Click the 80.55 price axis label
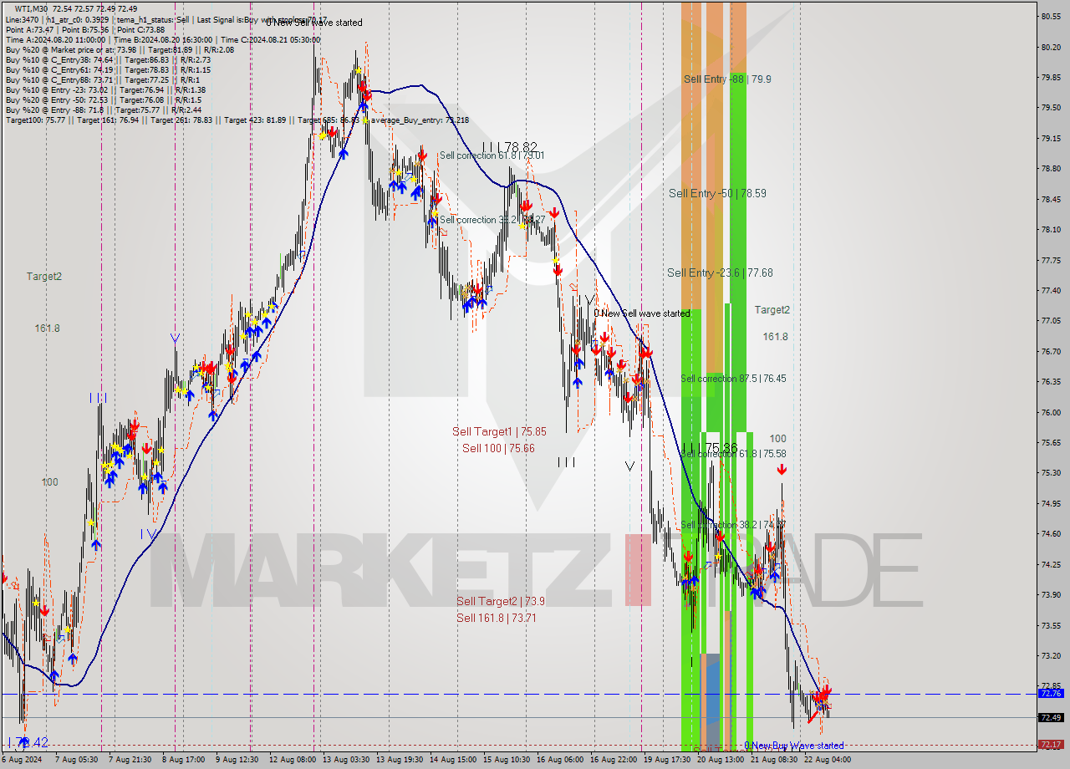 click(x=1051, y=16)
